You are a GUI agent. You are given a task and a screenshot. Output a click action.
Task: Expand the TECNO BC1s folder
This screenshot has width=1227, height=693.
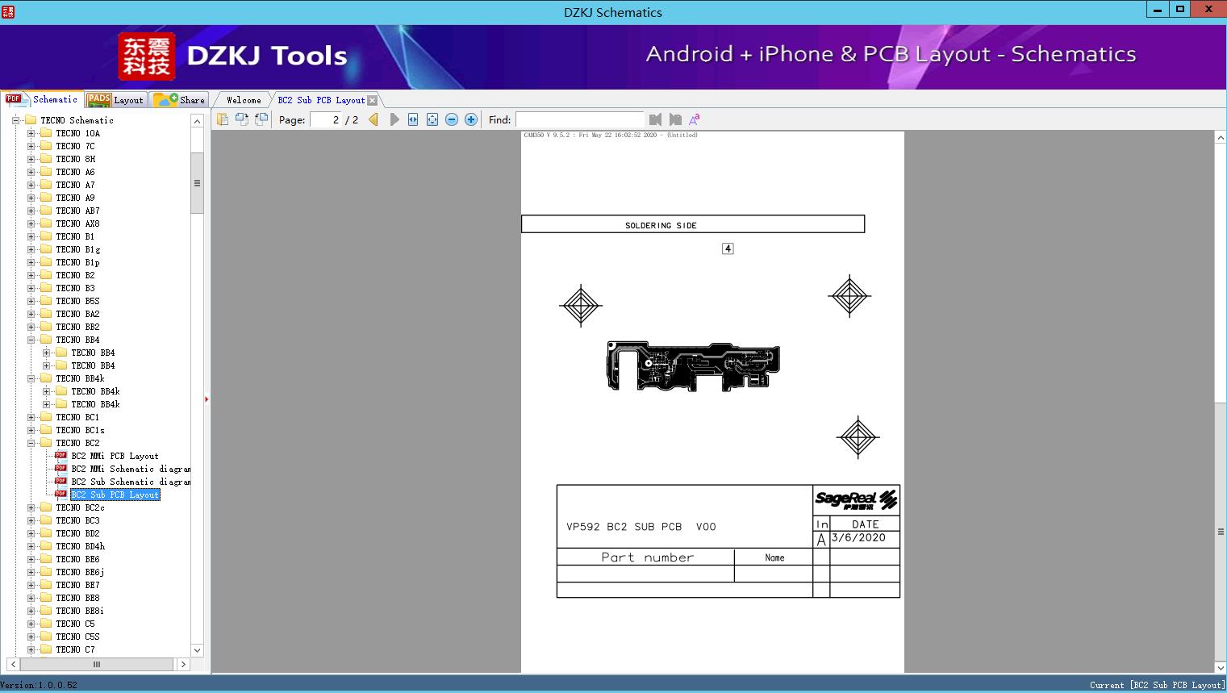[31, 430]
